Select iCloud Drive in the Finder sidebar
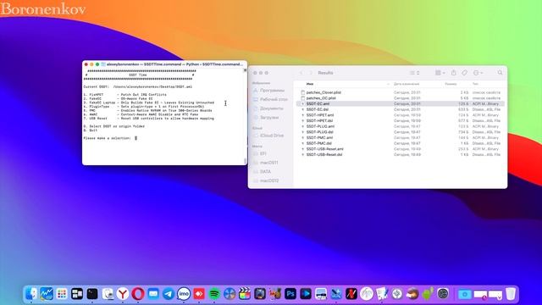542x305 pixels. [x=272, y=136]
